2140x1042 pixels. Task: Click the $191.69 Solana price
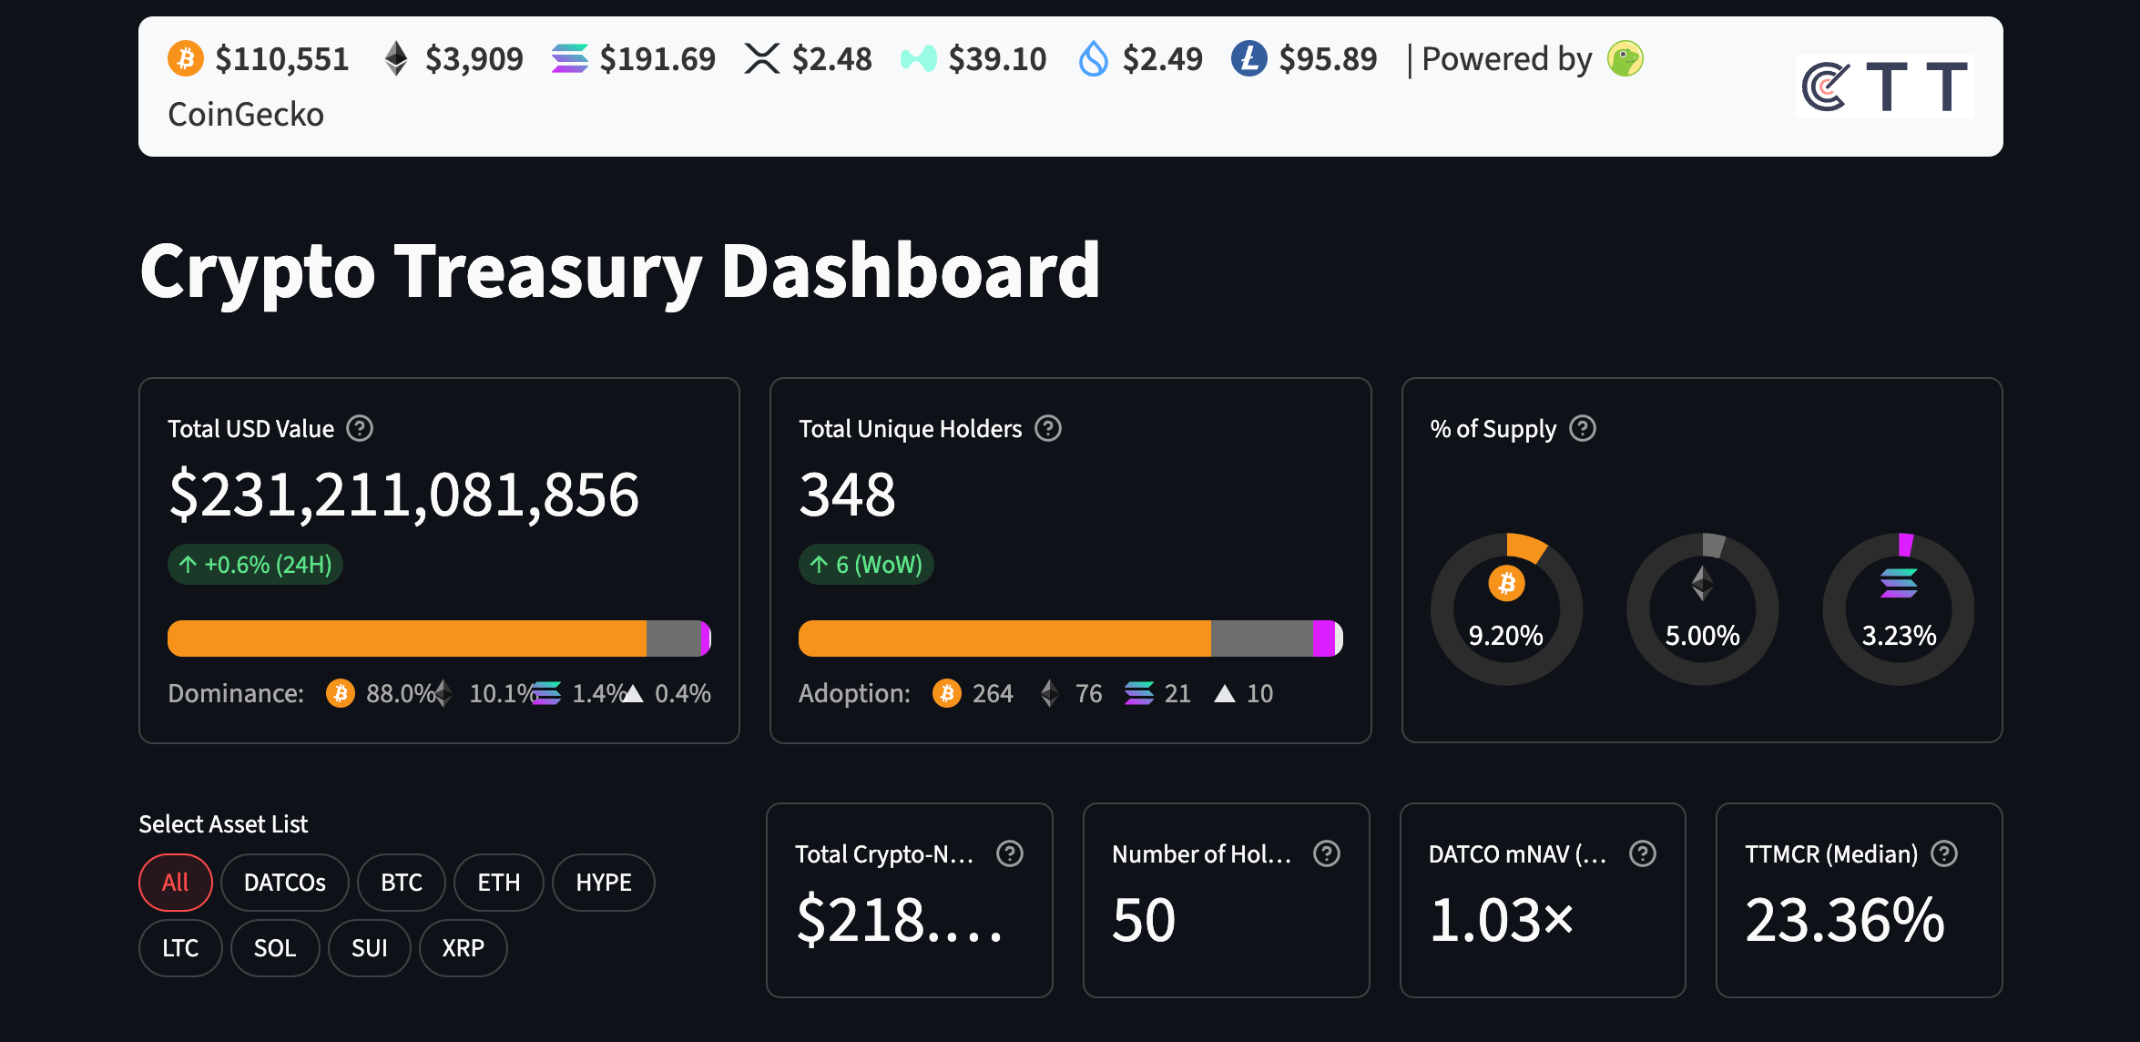[x=658, y=59]
